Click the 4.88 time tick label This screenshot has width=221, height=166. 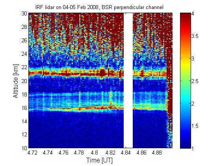[157, 153]
